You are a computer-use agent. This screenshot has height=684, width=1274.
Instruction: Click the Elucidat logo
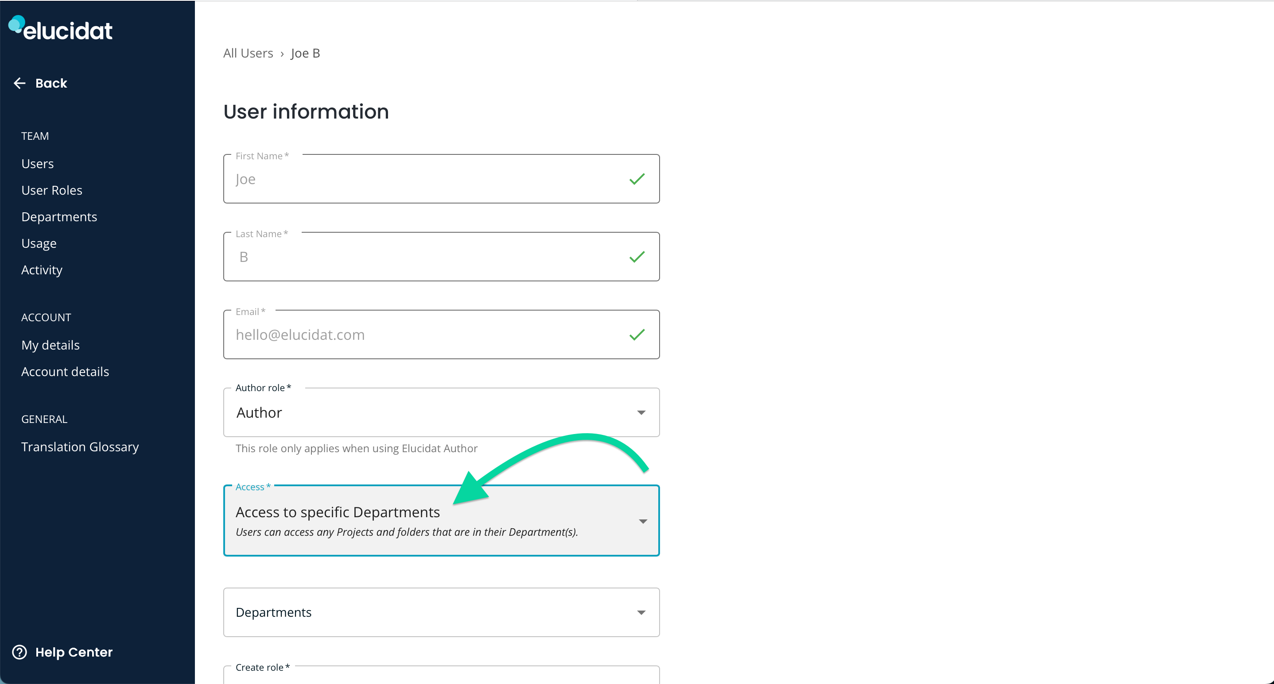60,28
